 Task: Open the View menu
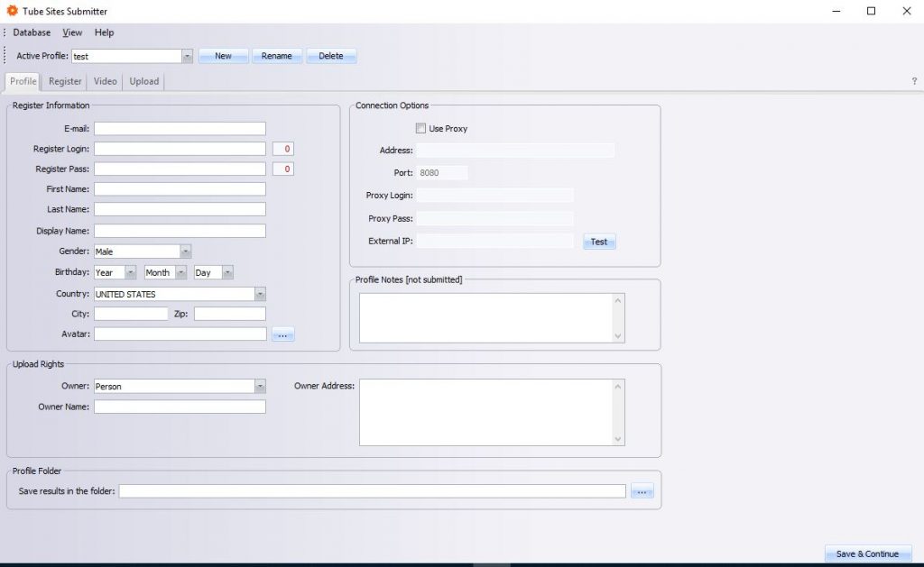click(x=72, y=32)
